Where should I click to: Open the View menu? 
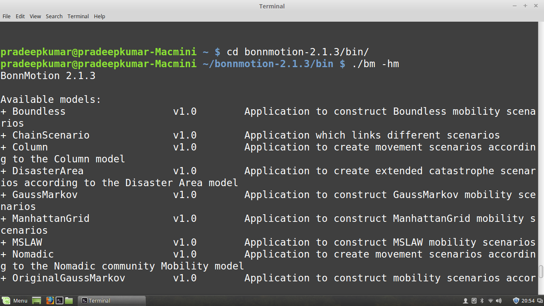point(35,16)
